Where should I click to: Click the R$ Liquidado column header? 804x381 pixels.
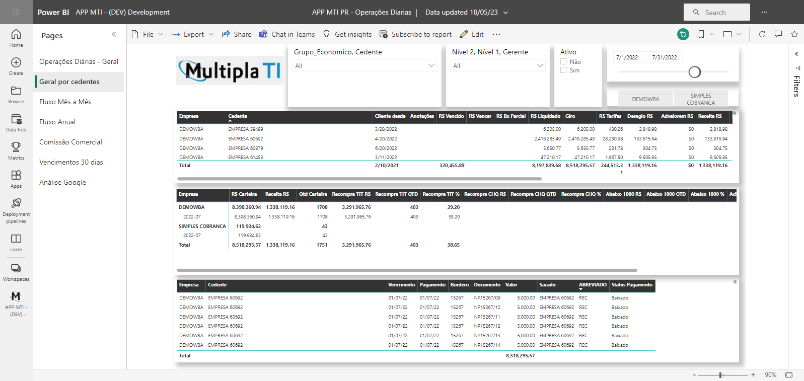click(545, 116)
